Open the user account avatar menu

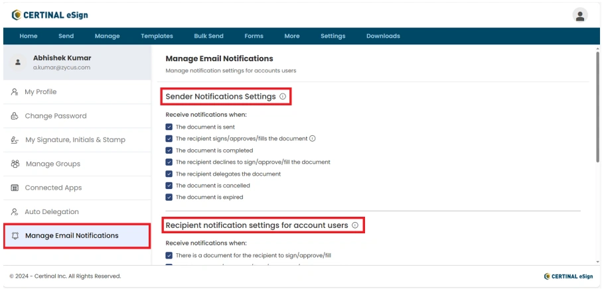pyautogui.click(x=579, y=15)
